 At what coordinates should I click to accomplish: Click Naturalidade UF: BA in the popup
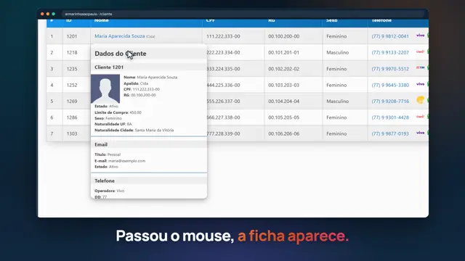(113, 124)
